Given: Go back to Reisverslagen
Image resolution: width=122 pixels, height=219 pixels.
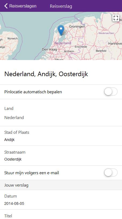Looking at the screenshot, I should coord(20,6).
